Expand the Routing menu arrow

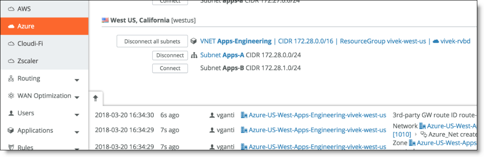tap(77, 80)
